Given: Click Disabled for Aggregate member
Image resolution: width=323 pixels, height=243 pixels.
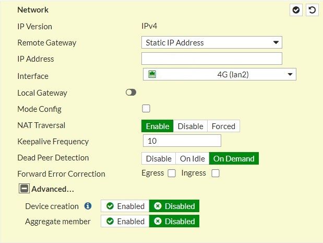Looking at the screenshot, I should tap(174, 222).
